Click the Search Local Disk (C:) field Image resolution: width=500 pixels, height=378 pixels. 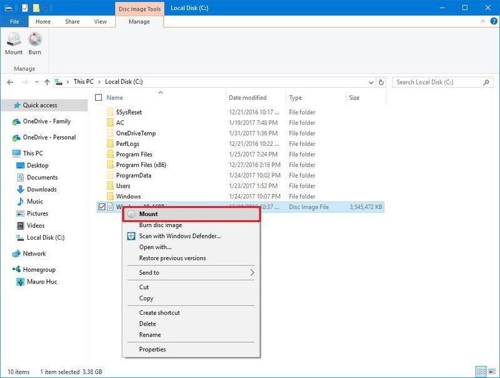(436, 82)
